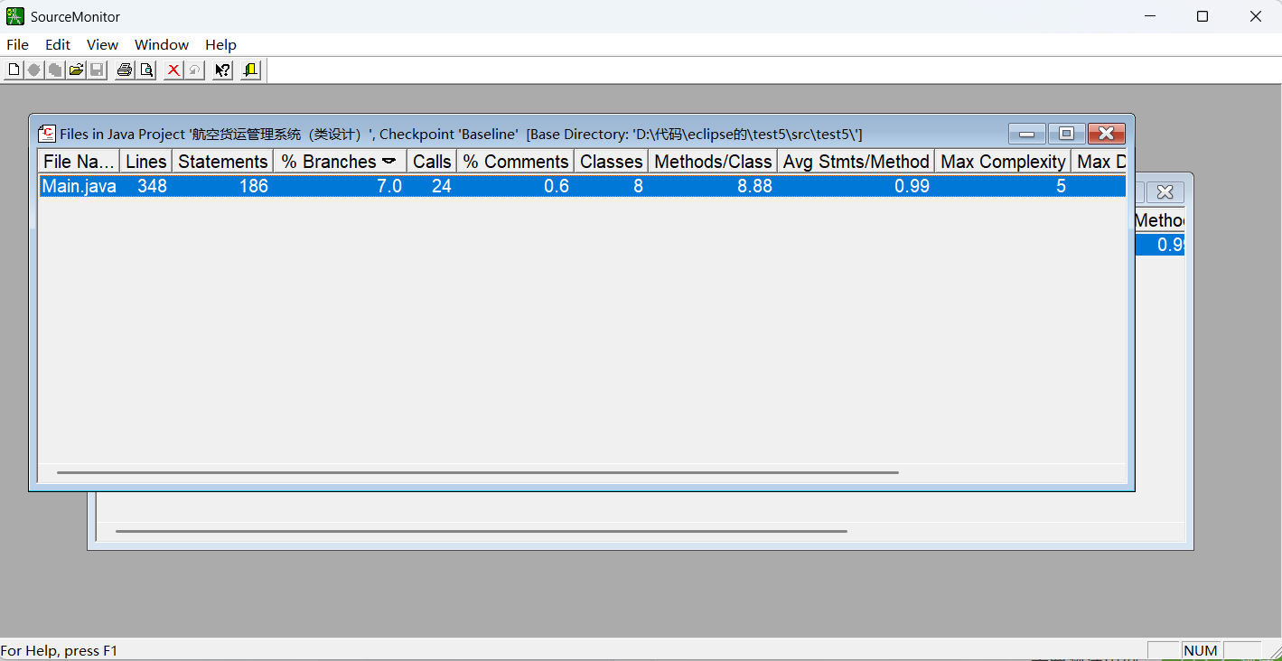Viewport: 1282px width, 661px height.
Task: Maximize the Files in Java Project window
Action: coord(1066,134)
